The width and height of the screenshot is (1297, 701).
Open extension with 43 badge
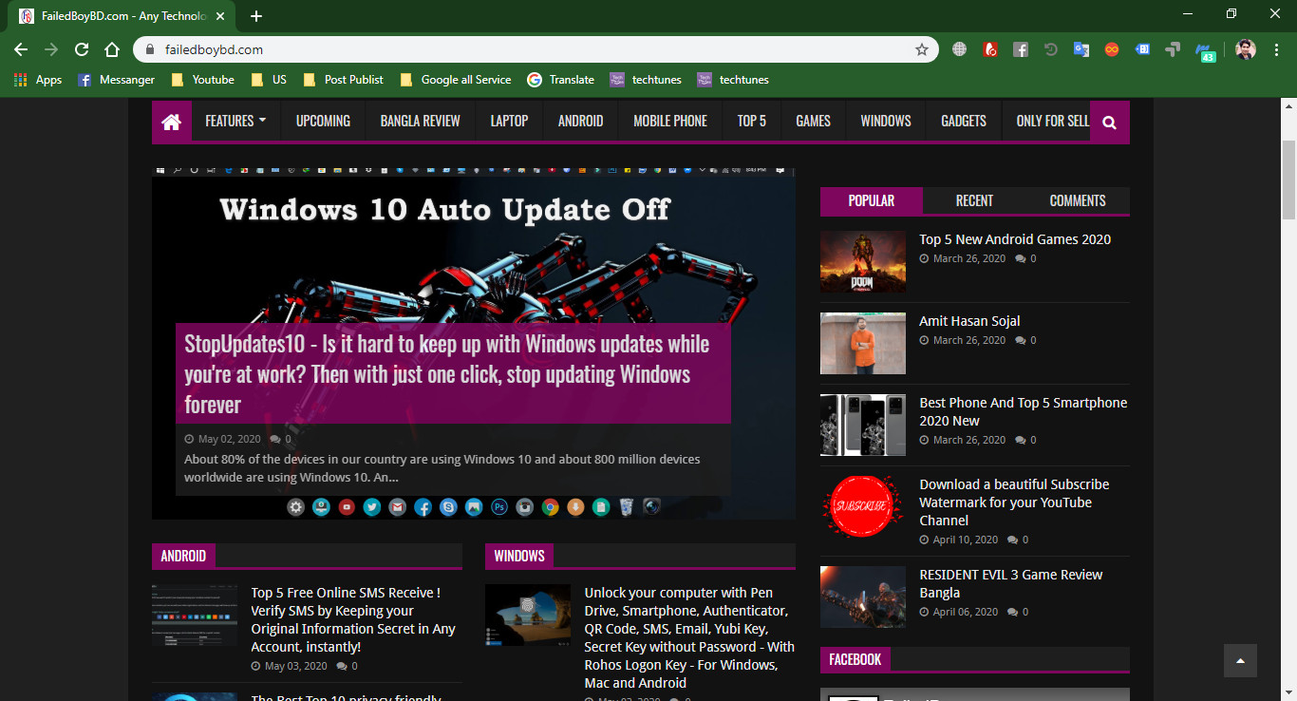coord(1205,51)
